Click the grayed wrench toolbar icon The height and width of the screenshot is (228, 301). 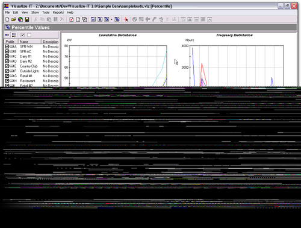pyautogui.click(x=154, y=19)
